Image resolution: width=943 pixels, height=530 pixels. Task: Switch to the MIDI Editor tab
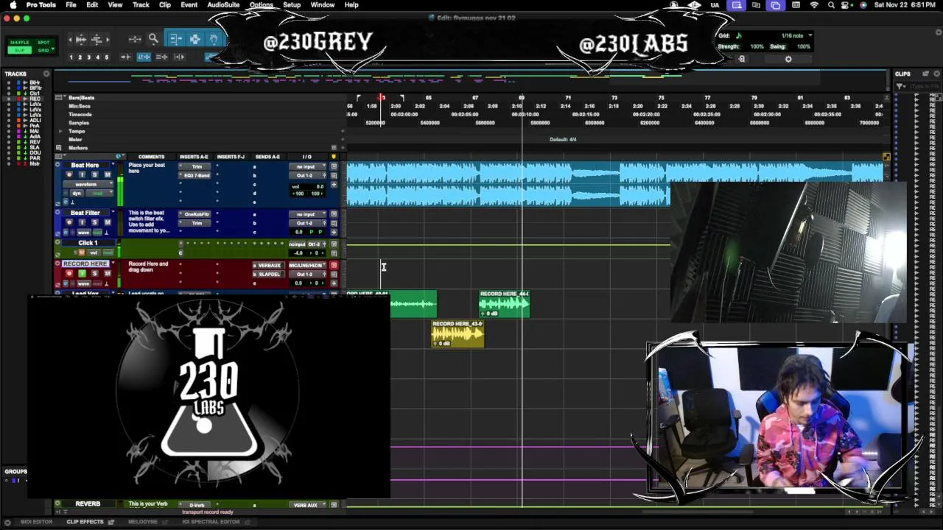(x=36, y=522)
